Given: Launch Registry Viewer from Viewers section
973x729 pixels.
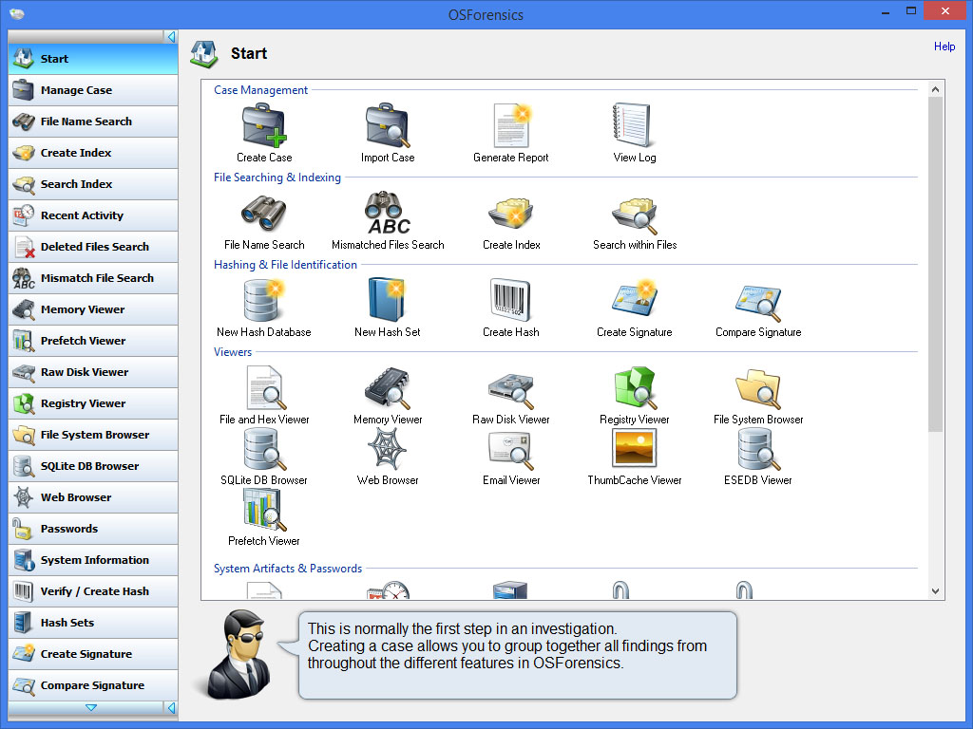Looking at the screenshot, I should click(x=634, y=387).
